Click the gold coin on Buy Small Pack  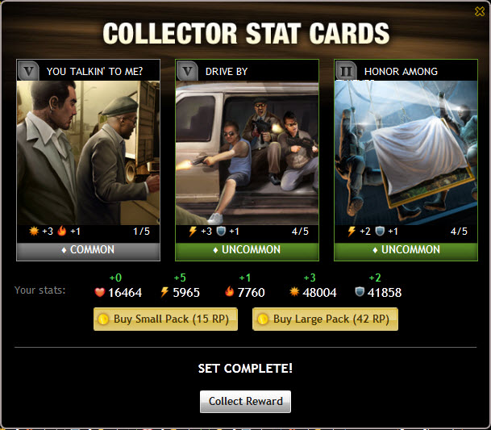(103, 319)
